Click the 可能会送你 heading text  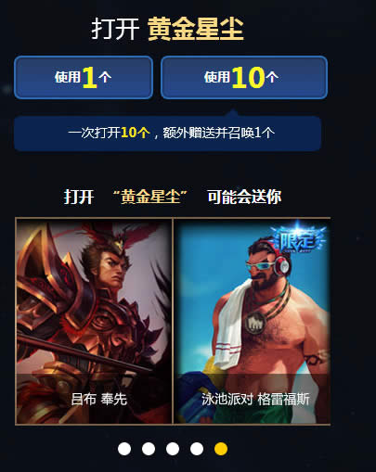[244, 197]
